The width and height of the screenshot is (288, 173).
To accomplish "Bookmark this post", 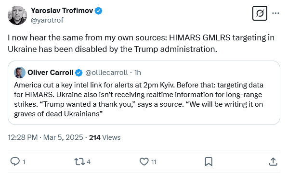I will [209, 161].
